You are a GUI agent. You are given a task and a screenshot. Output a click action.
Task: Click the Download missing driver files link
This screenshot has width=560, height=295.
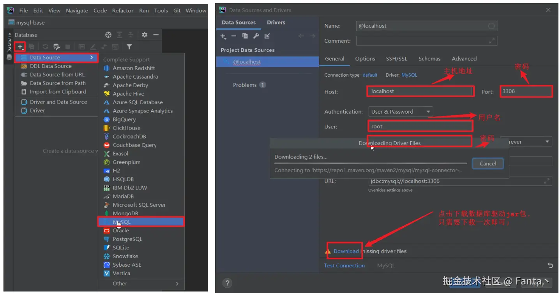click(346, 251)
